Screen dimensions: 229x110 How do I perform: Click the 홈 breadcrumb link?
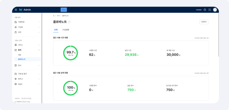pyautogui.click(x=54, y=16)
